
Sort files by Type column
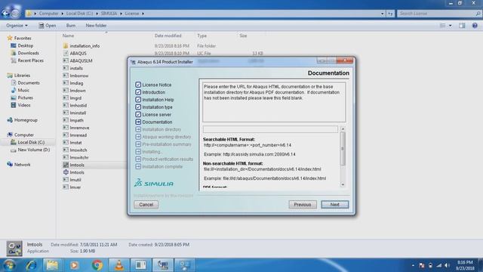tap(202, 36)
